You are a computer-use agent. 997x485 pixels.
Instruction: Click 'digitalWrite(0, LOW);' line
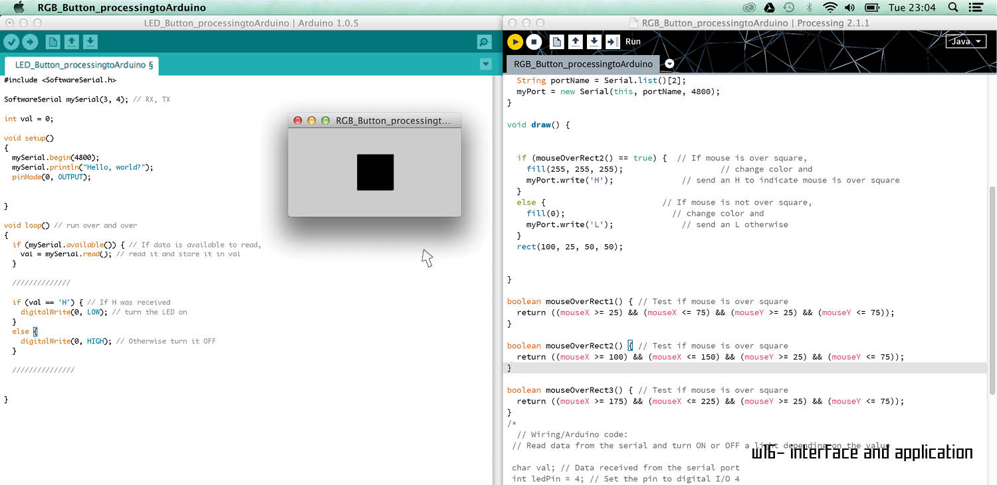[x=64, y=312]
